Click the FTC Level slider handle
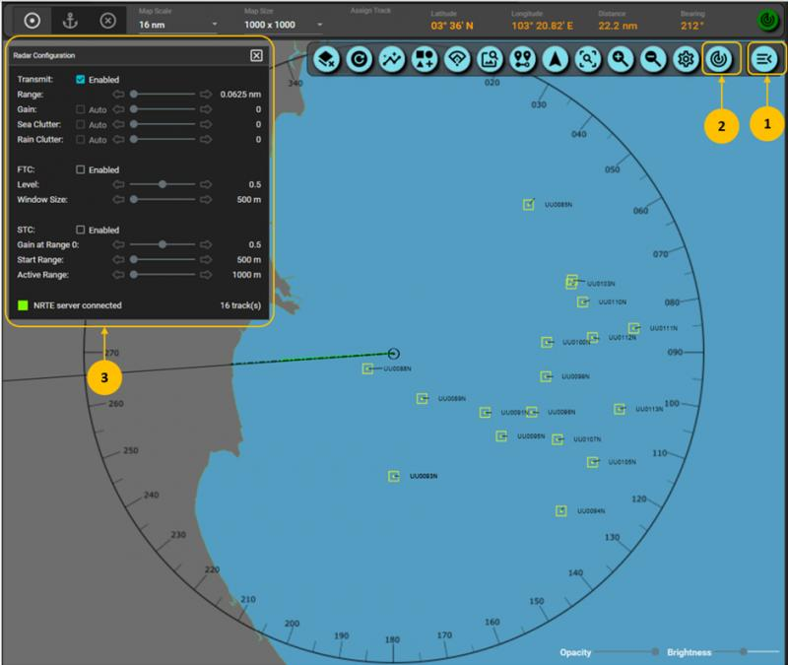Screen dimensions: 788x665 [163, 184]
